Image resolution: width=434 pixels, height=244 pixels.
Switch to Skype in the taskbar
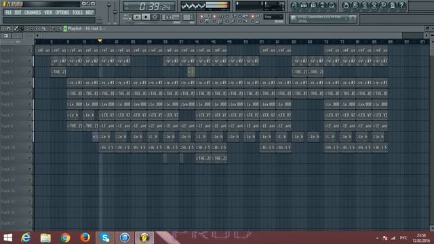pos(105,238)
